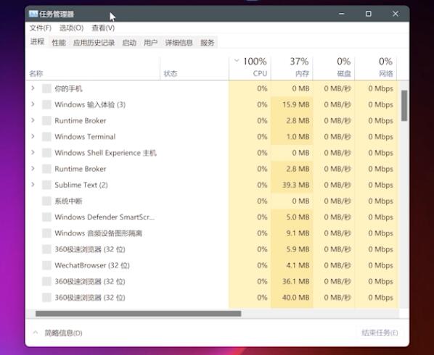
Task: Click the 39.3 MB memory value
Action: (x=295, y=185)
